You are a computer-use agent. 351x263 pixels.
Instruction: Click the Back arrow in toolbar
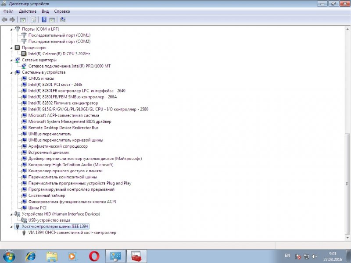[5, 20]
